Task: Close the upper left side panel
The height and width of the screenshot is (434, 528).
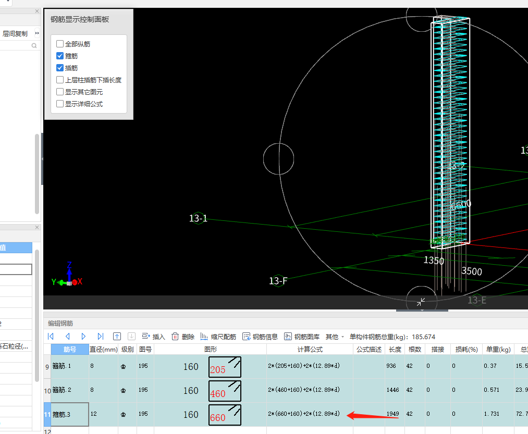Action: (x=37, y=11)
